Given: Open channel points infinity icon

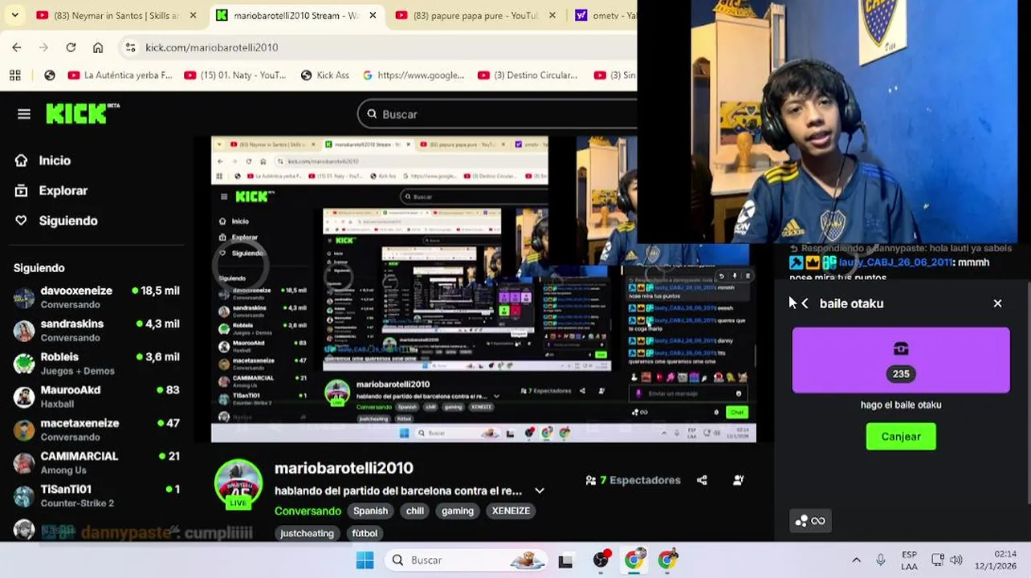Looking at the screenshot, I should pyautogui.click(x=809, y=521).
